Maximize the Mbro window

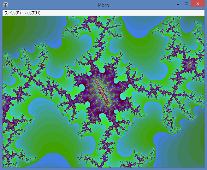coord(186,3)
